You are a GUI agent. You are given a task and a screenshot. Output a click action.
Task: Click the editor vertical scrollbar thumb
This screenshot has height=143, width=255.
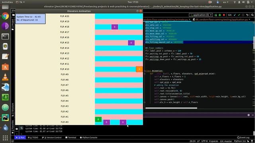[x=254, y=43]
